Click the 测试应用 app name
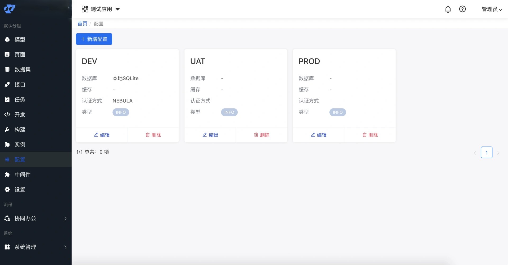 coord(101,9)
